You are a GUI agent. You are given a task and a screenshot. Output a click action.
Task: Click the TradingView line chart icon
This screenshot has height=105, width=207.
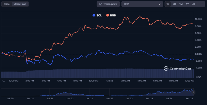100,4
